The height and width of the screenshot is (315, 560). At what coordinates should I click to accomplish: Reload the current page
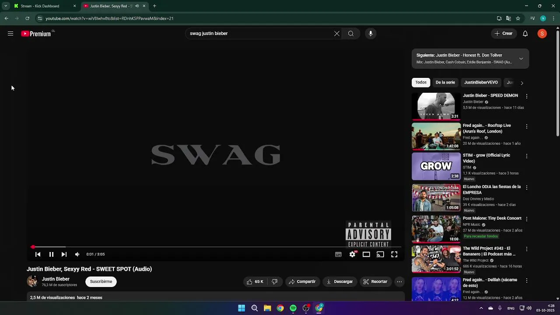click(x=28, y=18)
